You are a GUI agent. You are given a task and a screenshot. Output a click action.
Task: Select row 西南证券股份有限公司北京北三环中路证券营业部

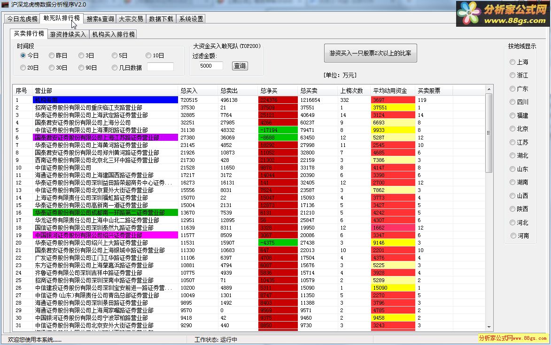pos(249,160)
